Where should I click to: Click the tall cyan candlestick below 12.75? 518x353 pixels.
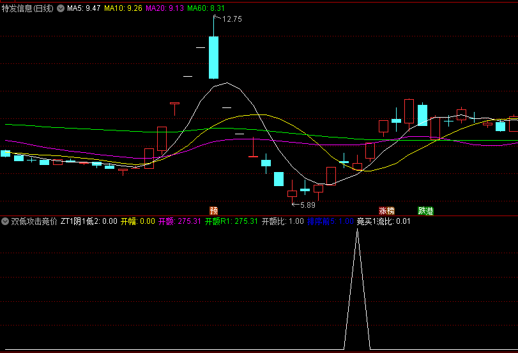click(213, 57)
